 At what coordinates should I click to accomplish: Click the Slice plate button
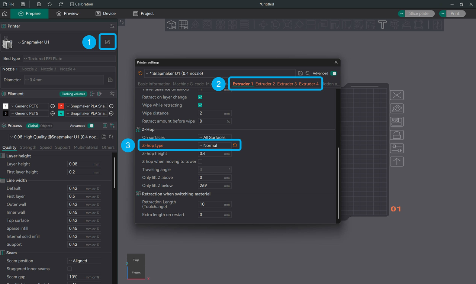(418, 14)
